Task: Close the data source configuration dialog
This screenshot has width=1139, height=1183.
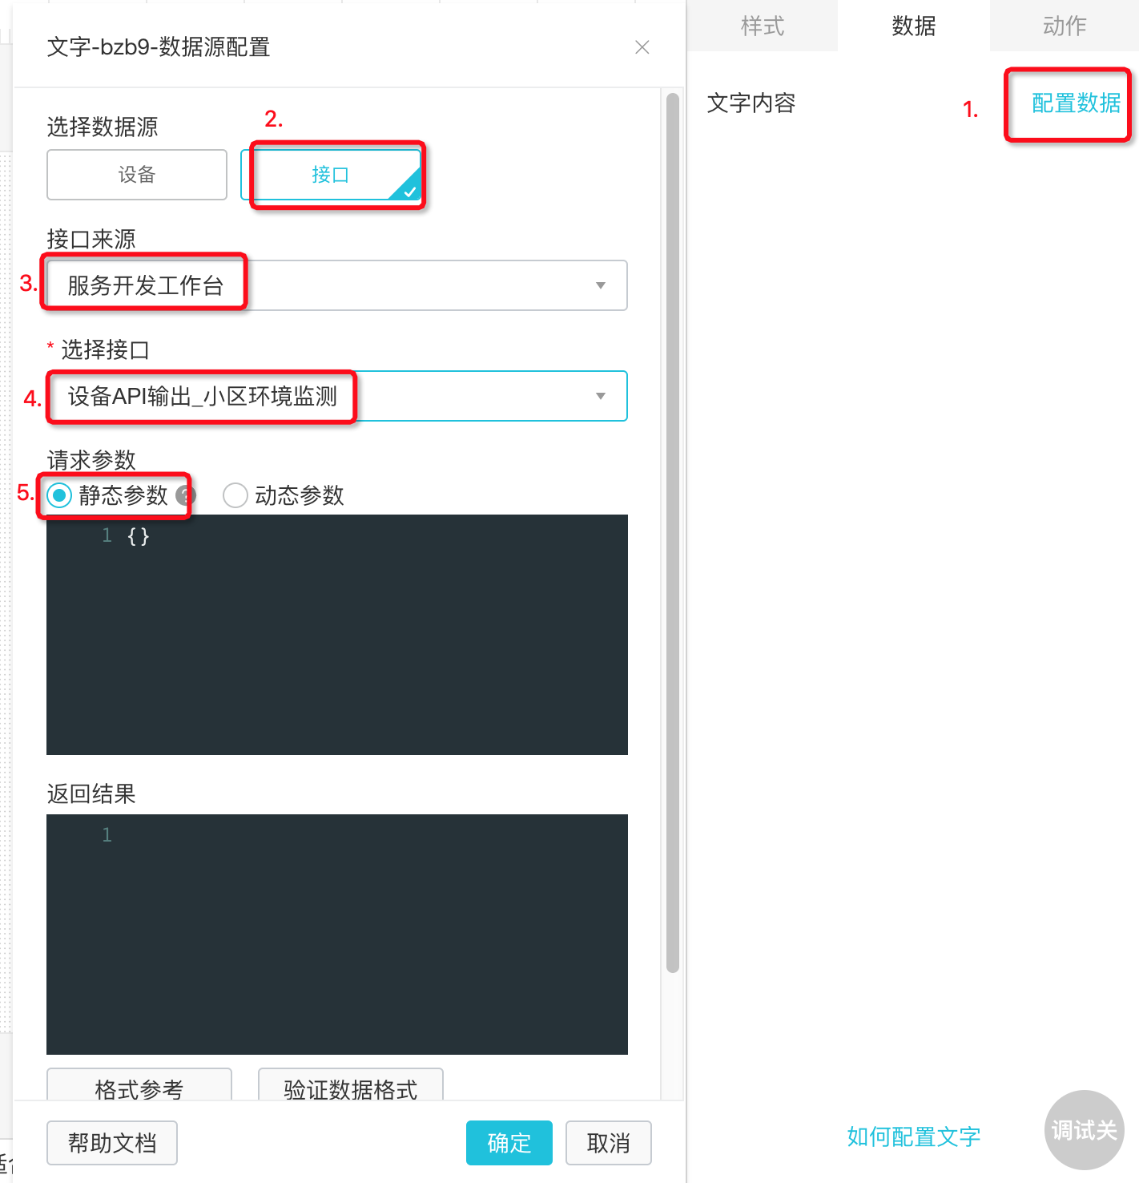Action: click(x=642, y=47)
